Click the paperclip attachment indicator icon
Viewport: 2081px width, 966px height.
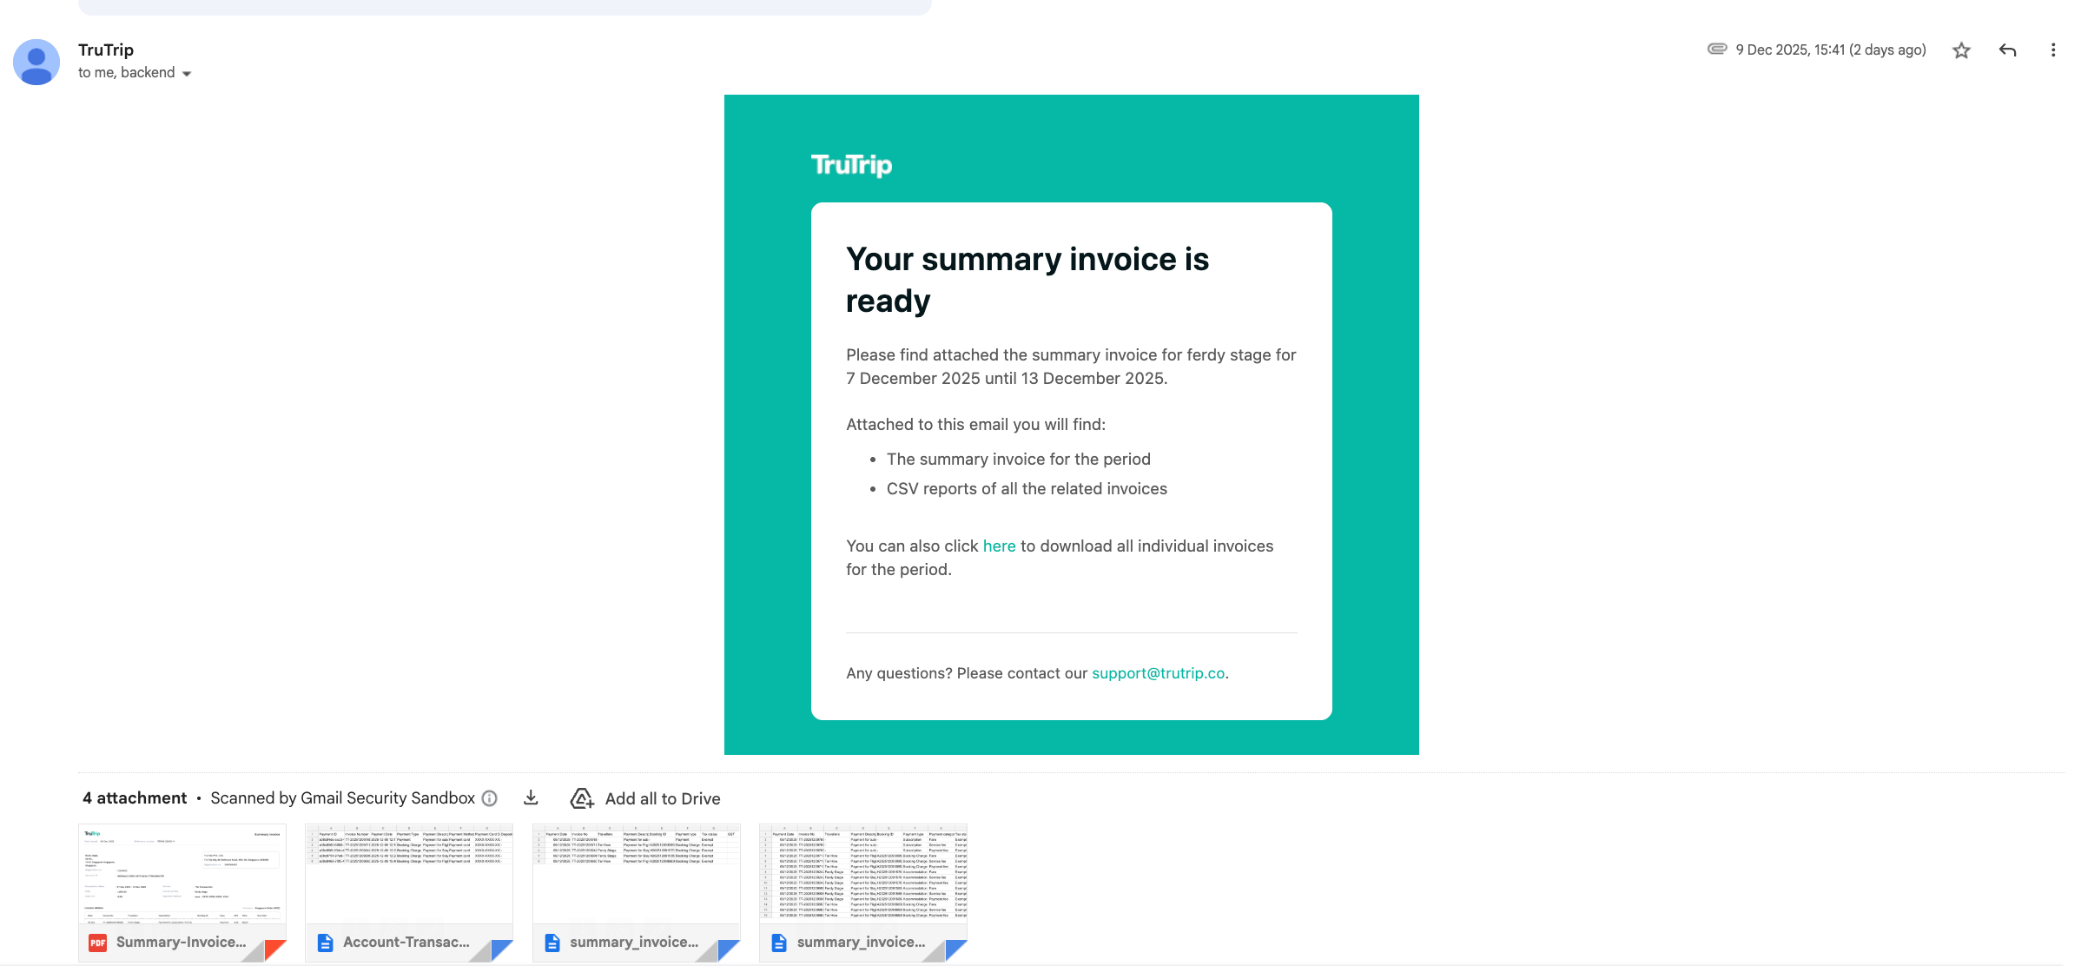click(x=1717, y=49)
